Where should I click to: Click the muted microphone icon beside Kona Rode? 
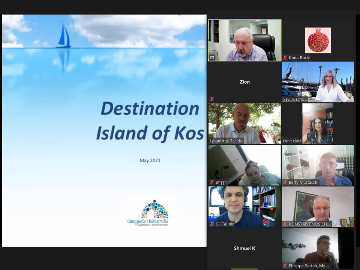pos(285,58)
